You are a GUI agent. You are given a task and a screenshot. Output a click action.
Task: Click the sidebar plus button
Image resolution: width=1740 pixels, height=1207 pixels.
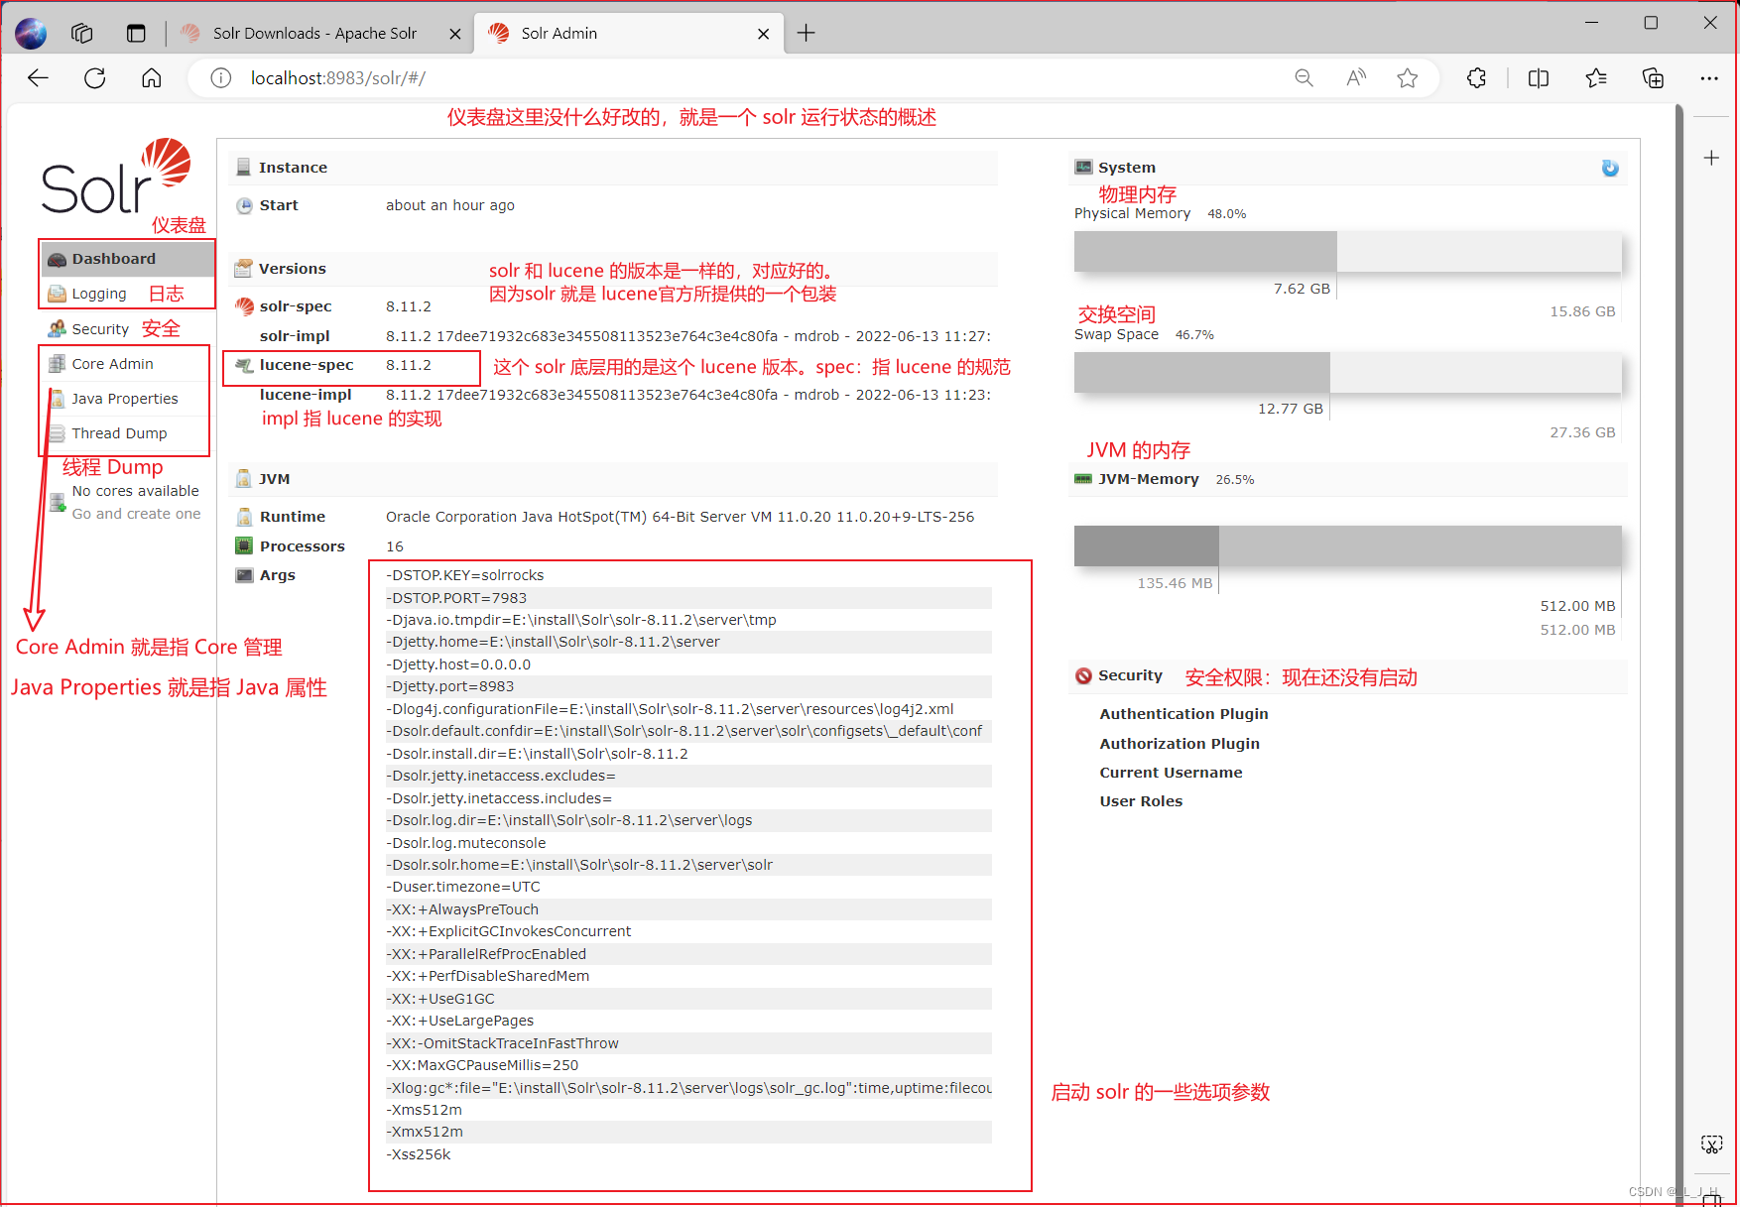[1711, 158]
